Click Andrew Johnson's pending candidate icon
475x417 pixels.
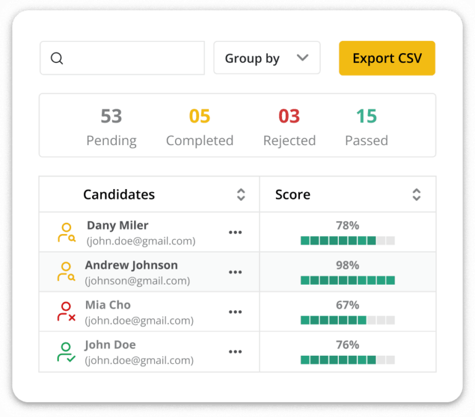(x=66, y=272)
